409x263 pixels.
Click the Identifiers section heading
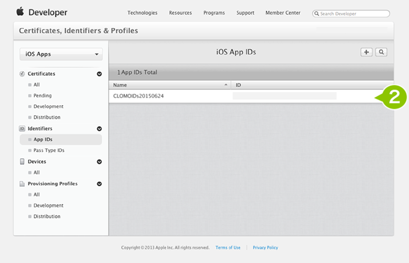(40, 129)
